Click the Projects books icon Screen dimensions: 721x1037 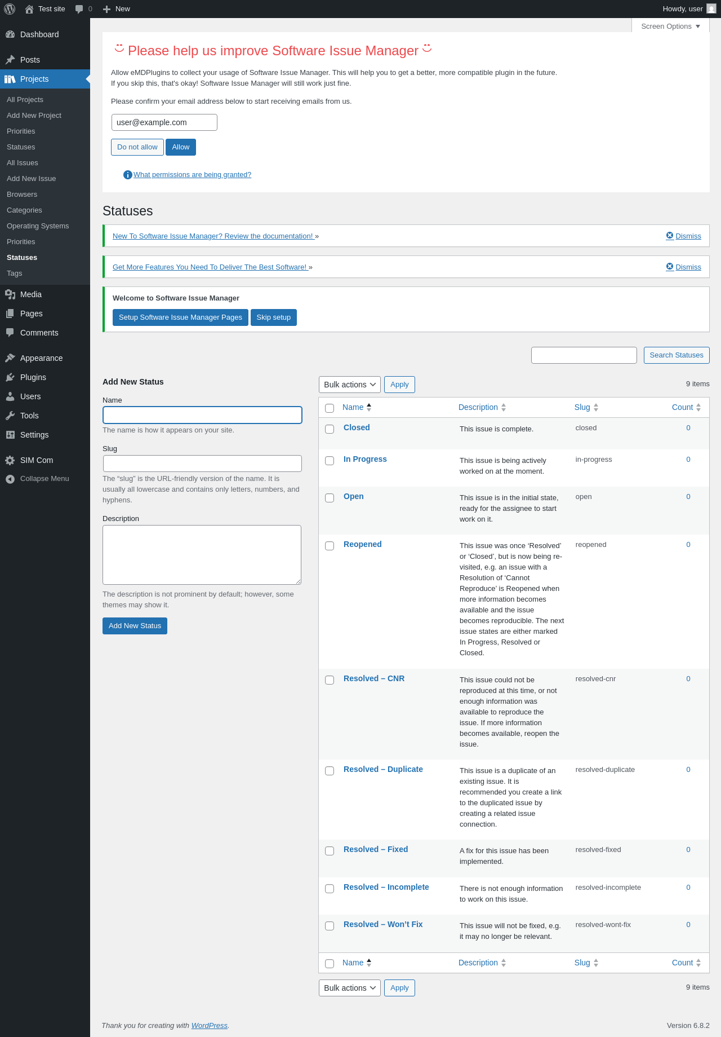coord(10,79)
